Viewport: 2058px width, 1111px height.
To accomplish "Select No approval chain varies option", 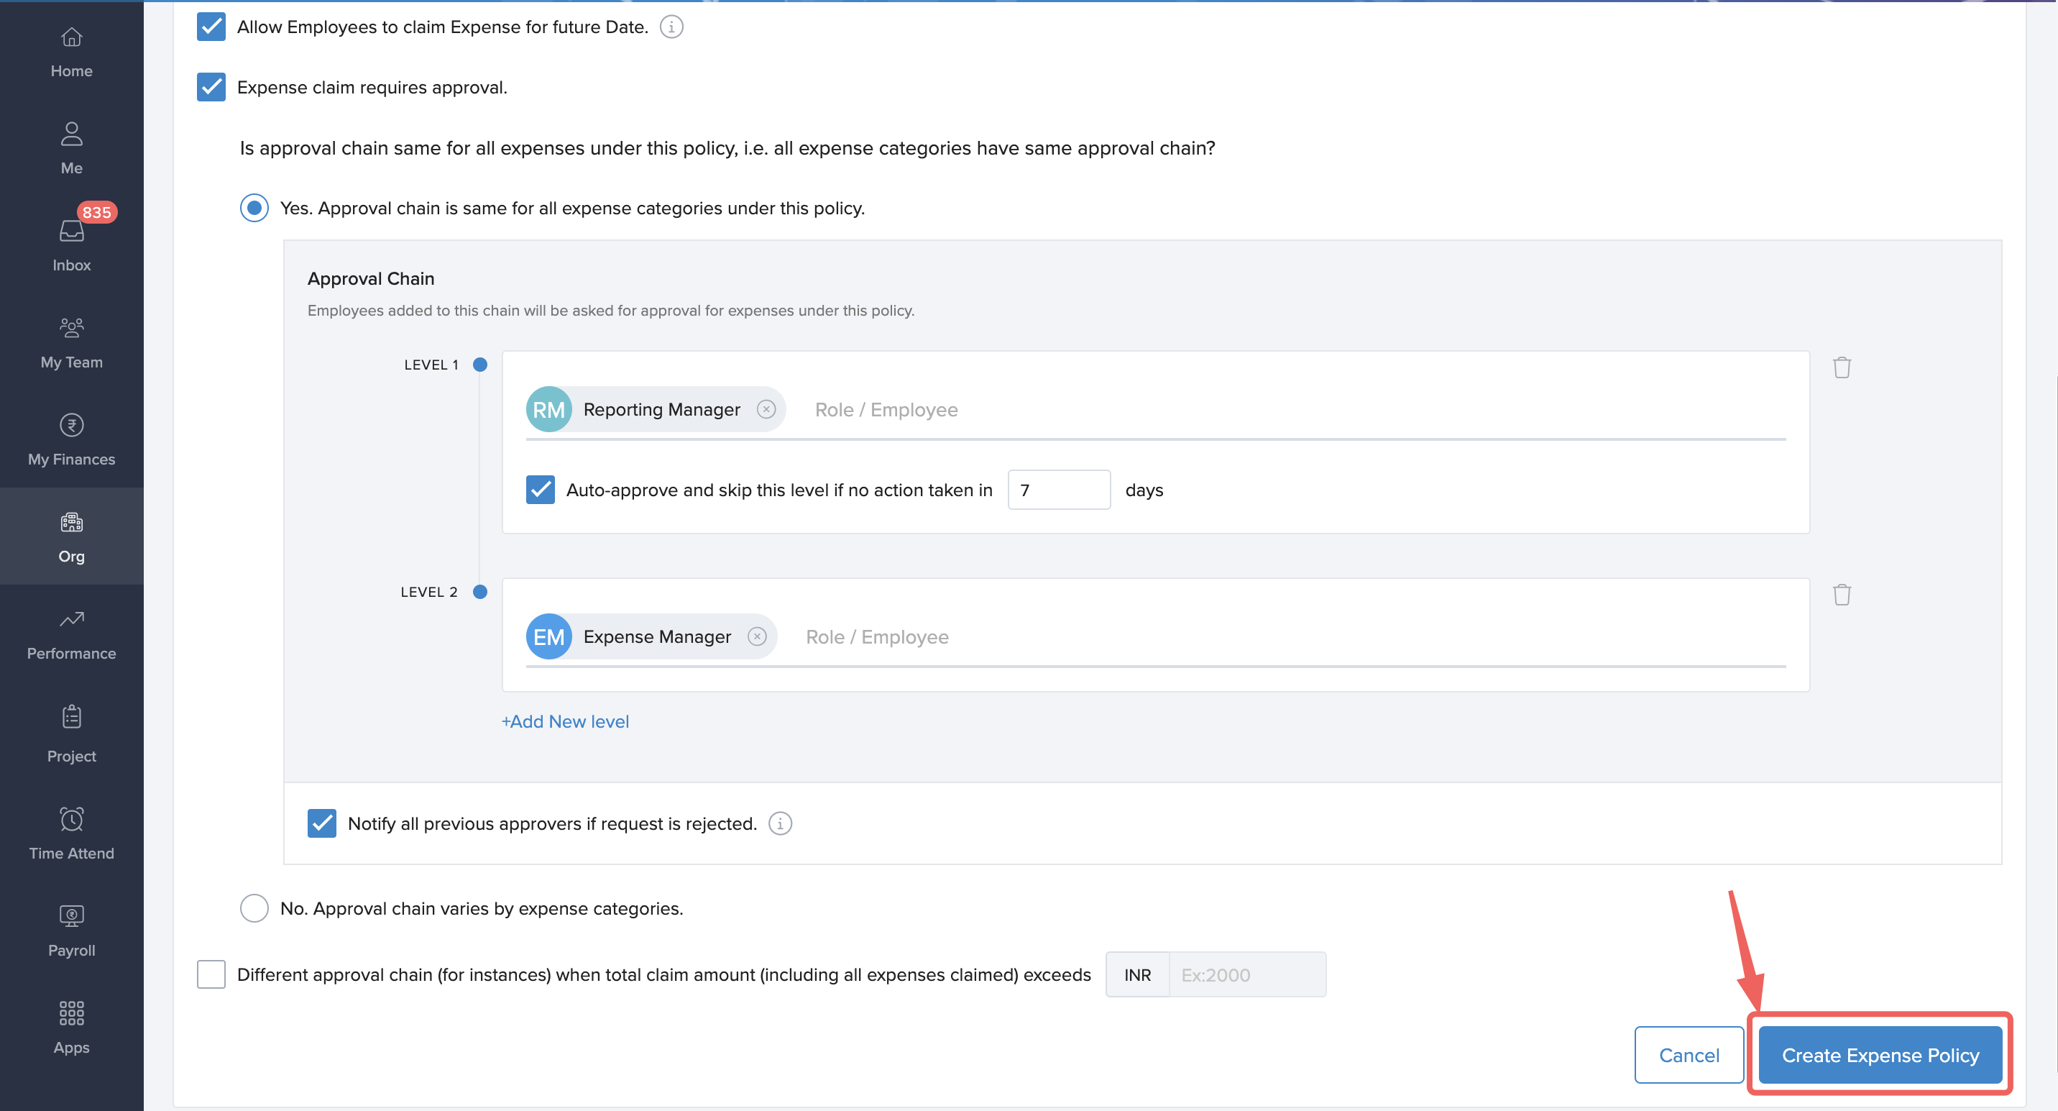I will [254, 908].
